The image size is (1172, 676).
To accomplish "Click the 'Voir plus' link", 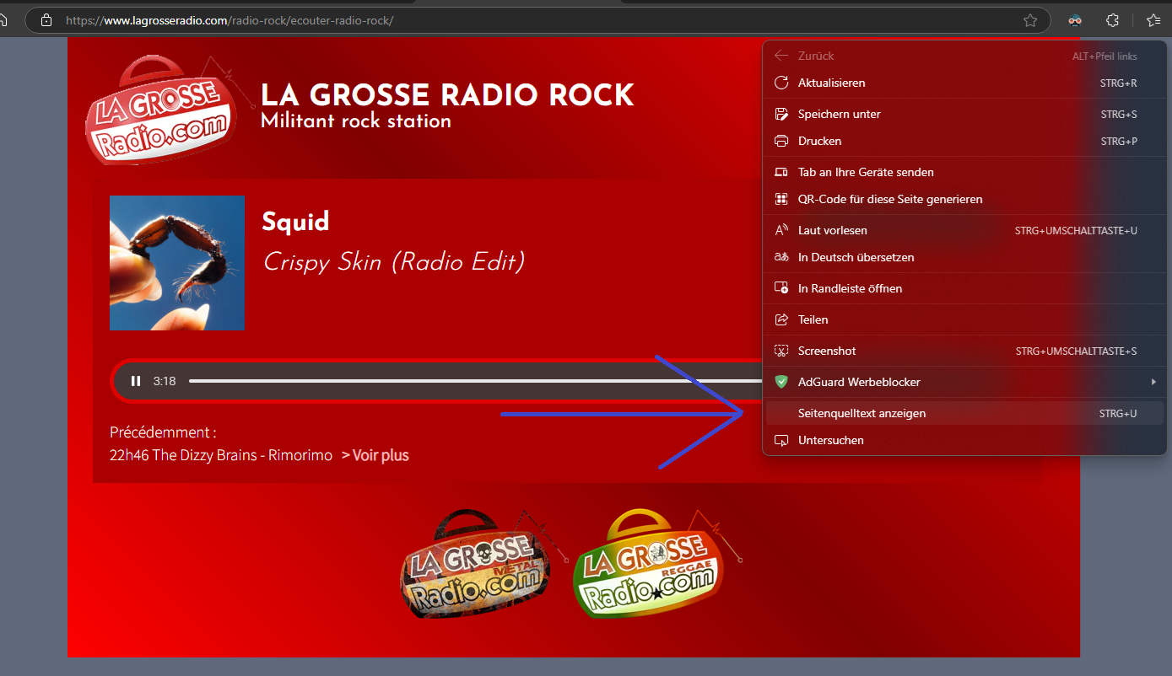I will [375, 455].
